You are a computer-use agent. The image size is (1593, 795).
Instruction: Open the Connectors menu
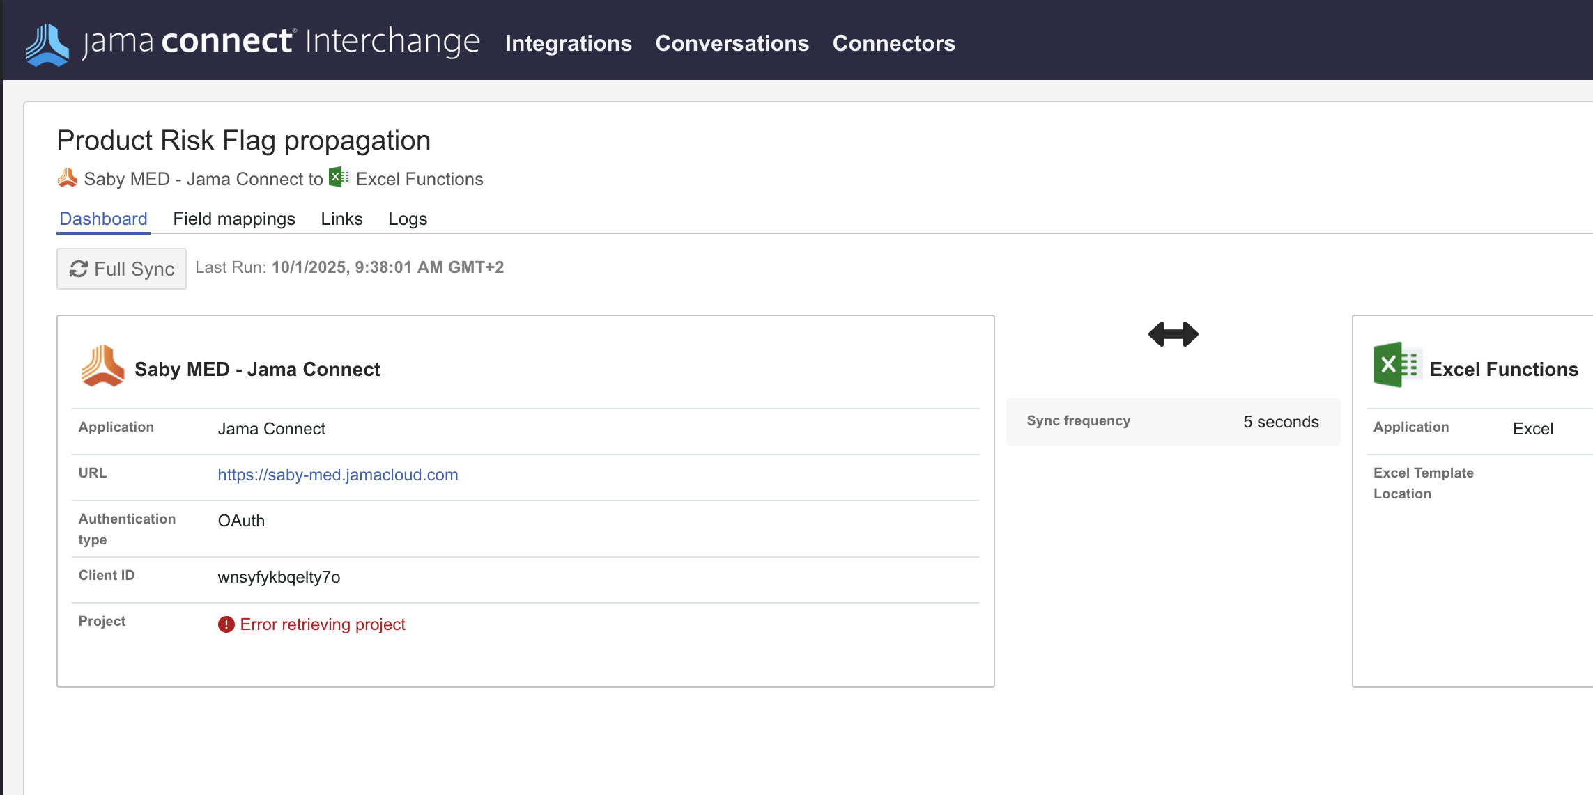point(893,43)
